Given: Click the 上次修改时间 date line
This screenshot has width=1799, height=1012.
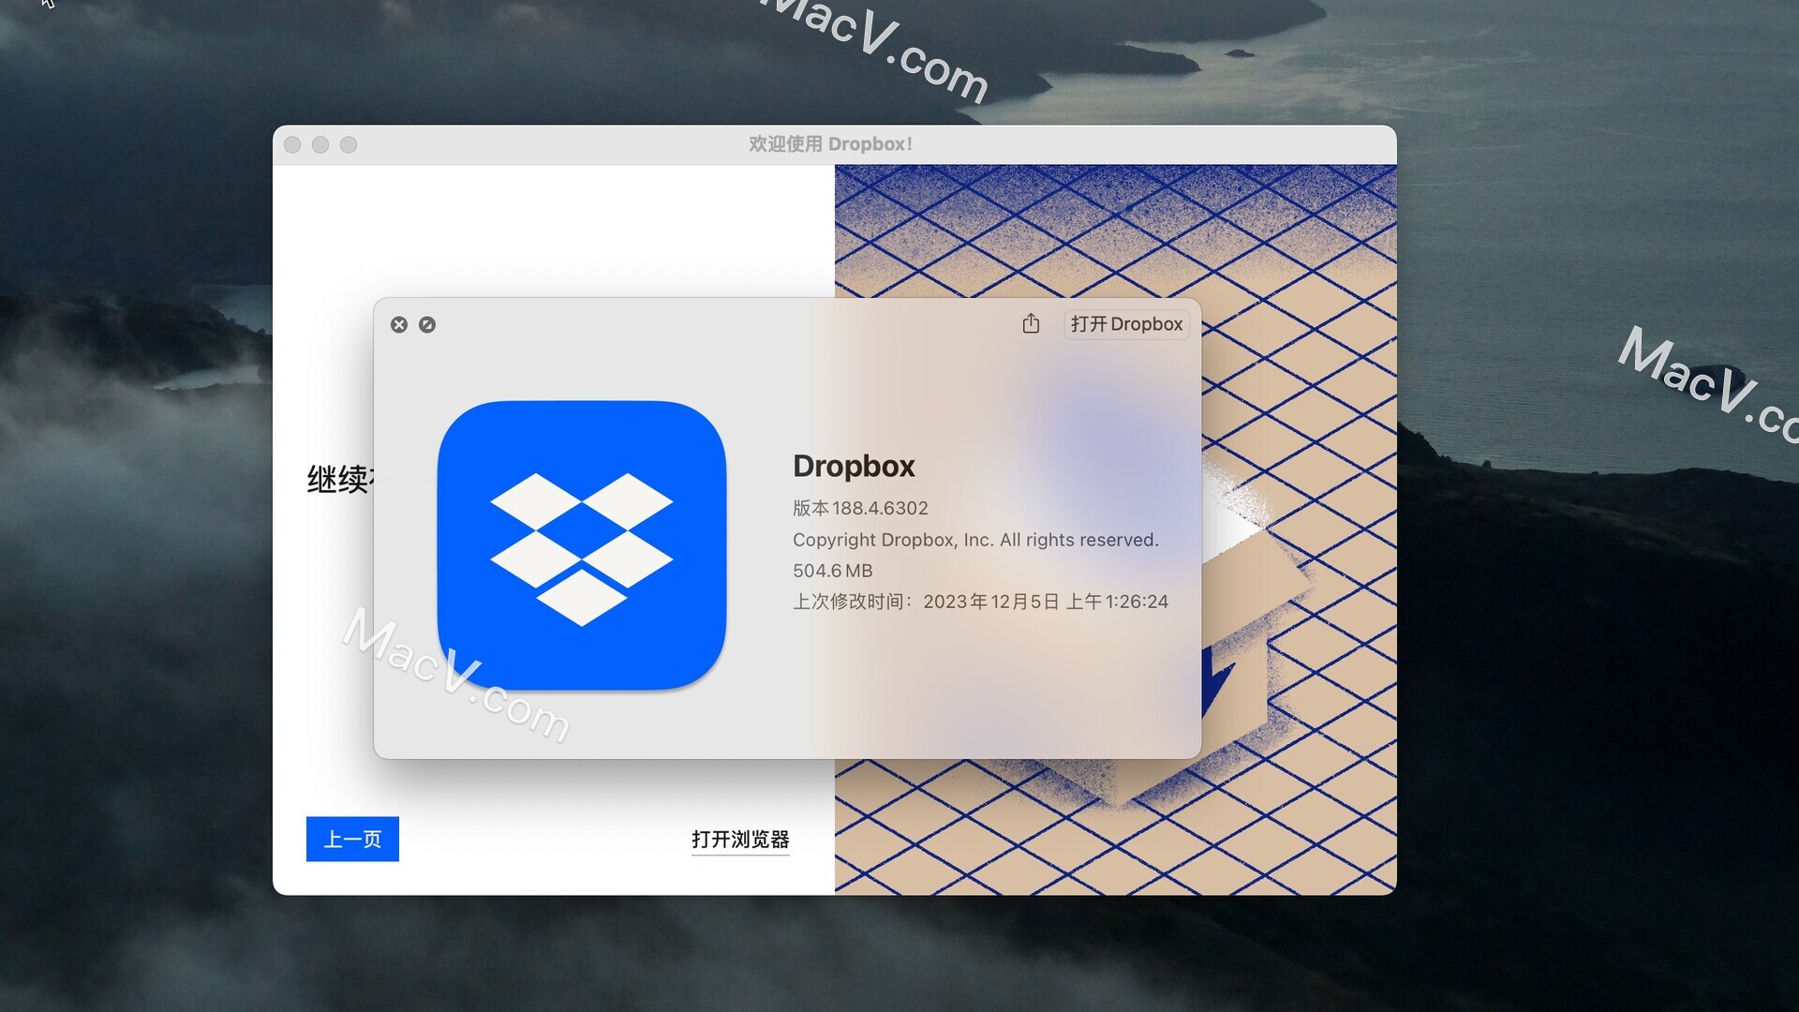Looking at the screenshot, I should pyautogui.click(x=980, y=602).
